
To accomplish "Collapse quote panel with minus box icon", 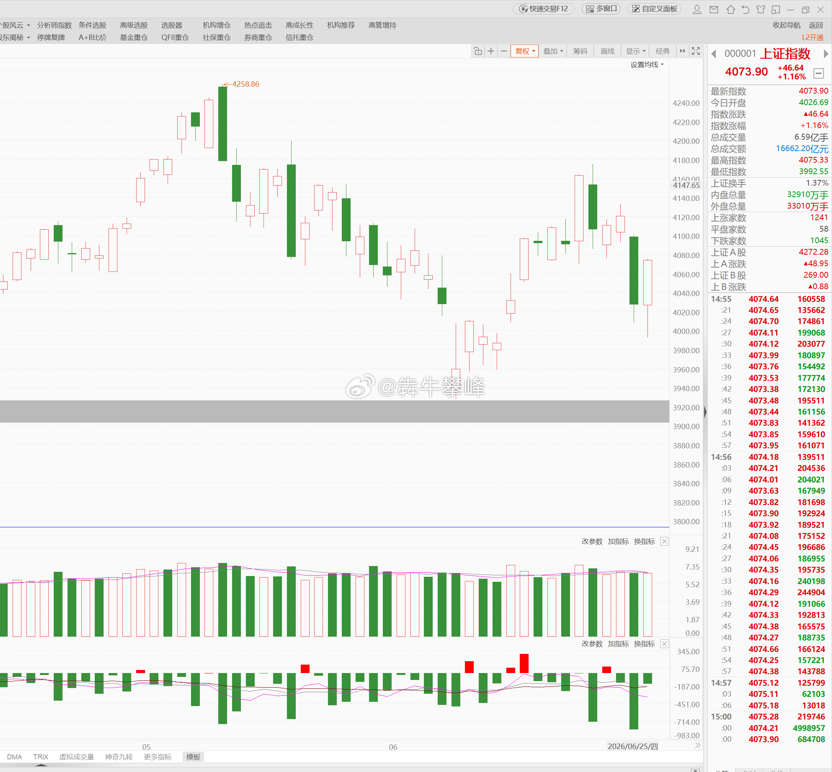I will point(819,74).
